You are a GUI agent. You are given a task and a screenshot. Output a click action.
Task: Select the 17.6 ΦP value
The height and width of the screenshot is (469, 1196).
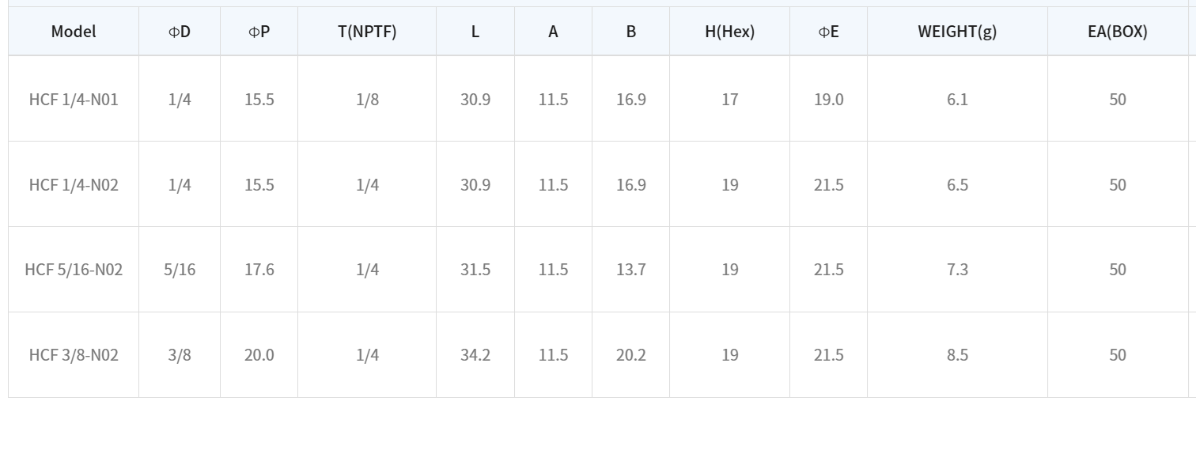point(259,270)
